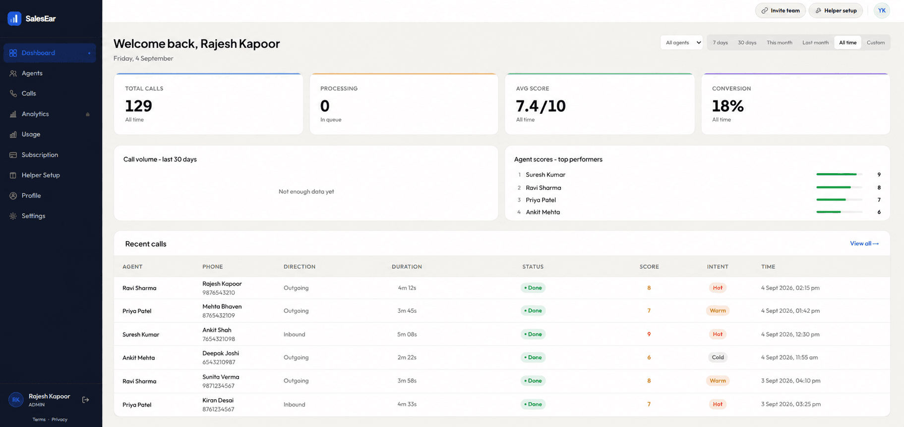Click the SCORE column header
The image size is (904, 427).
pyautogui.click(x=649, y=267)
